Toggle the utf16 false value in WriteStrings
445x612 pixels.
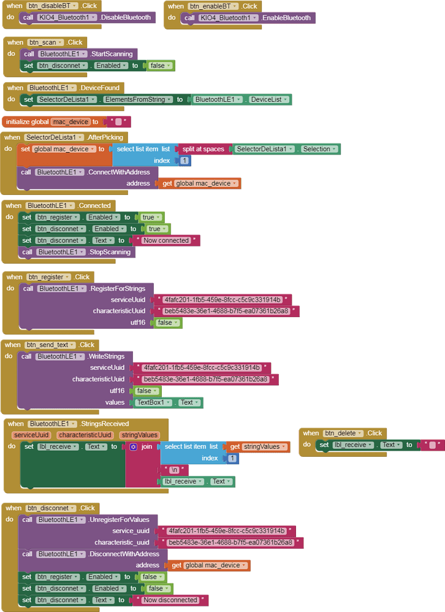(146, 391)
